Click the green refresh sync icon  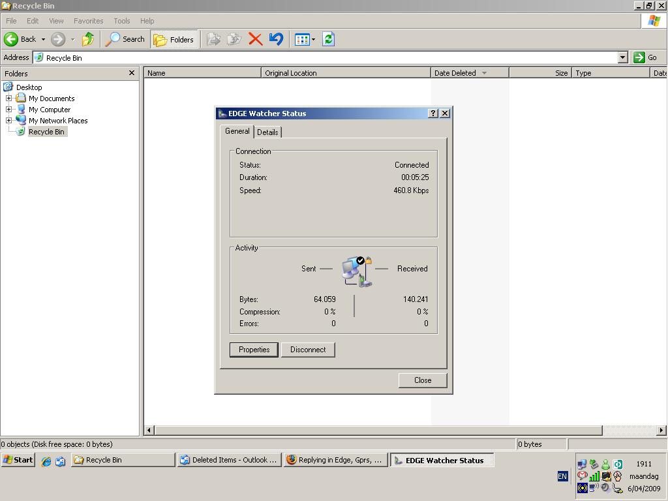coord(328,39)
